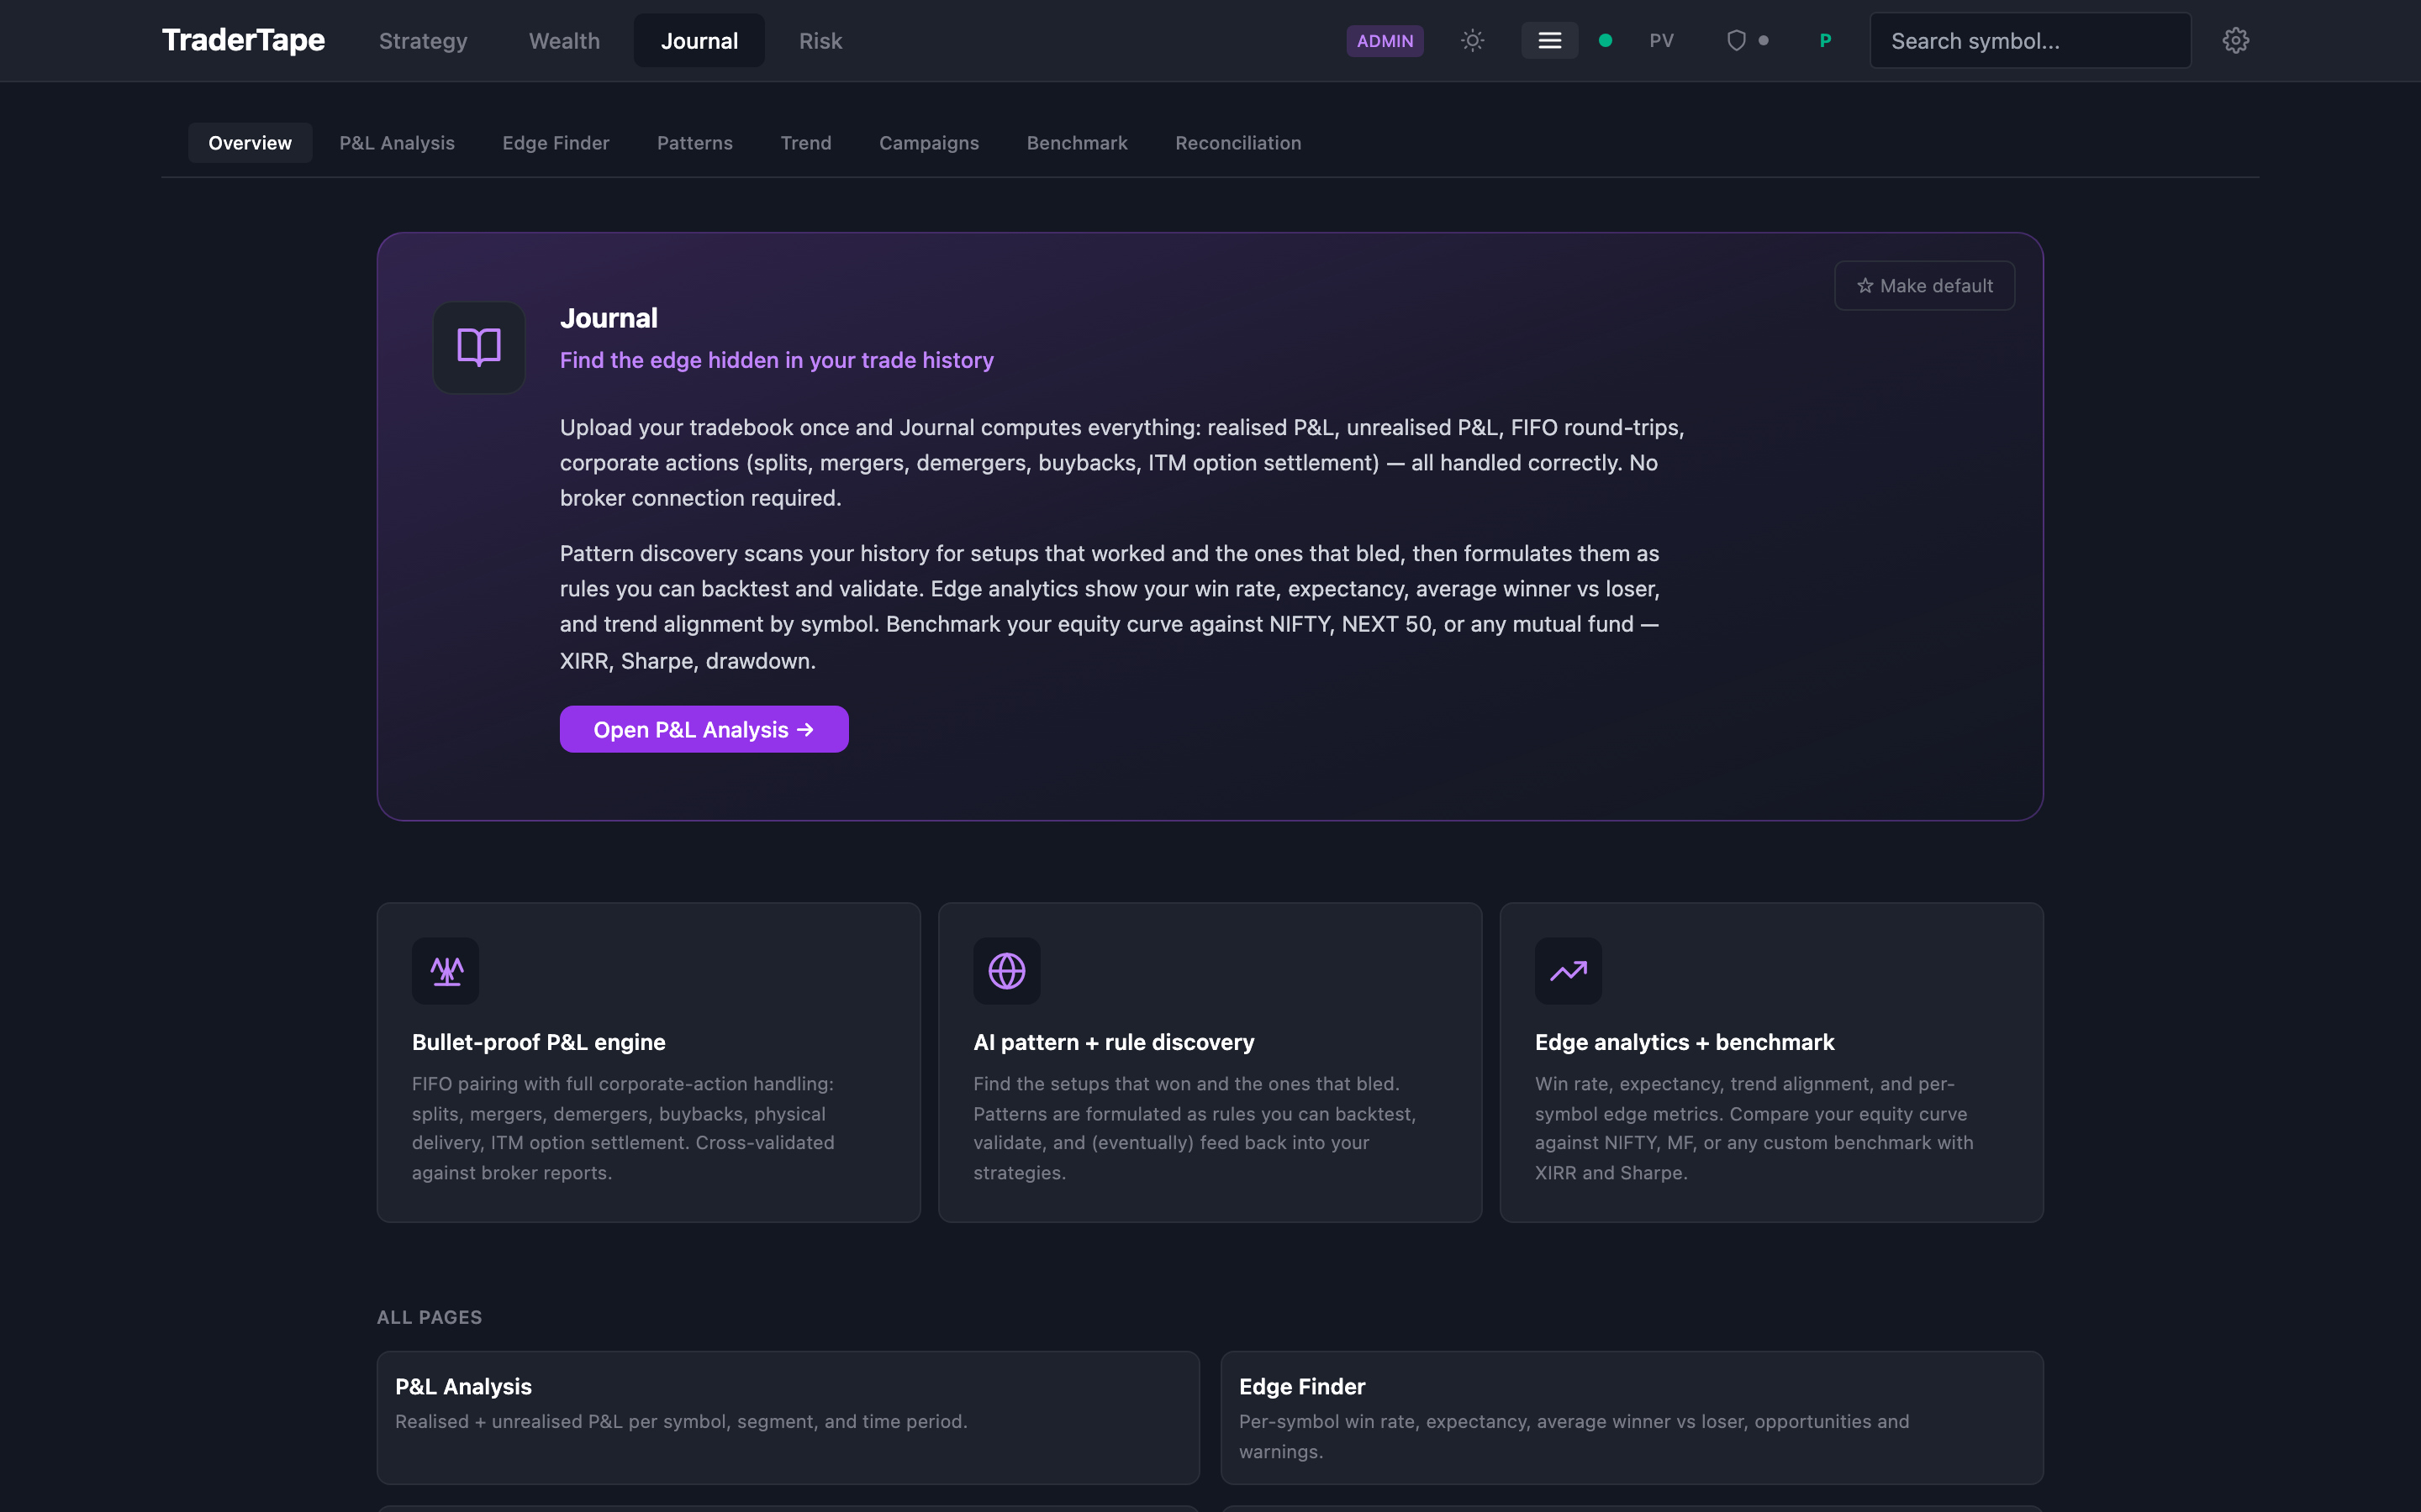Go to the Wealth section

[564, 41]
